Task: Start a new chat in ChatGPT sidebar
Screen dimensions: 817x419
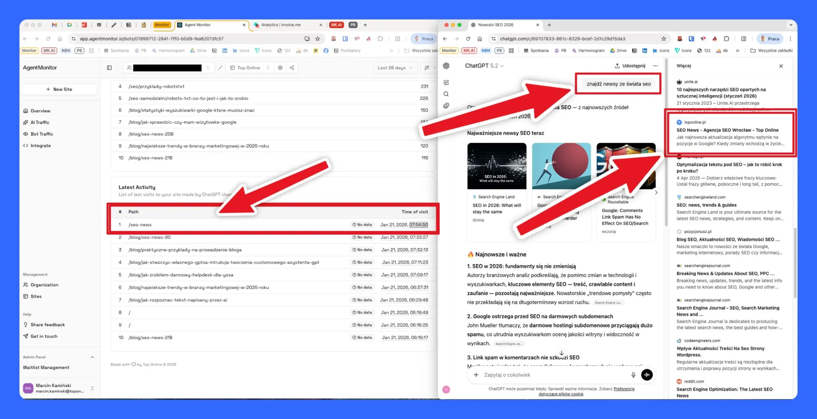Action: tap(446, 82)
